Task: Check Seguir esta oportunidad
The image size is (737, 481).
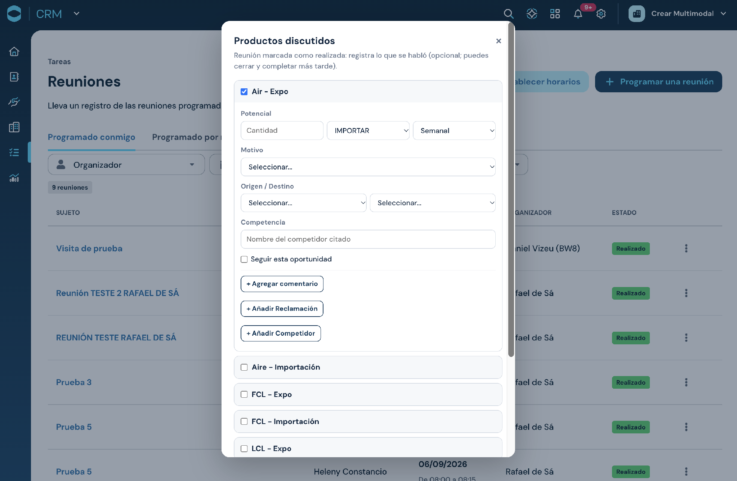Action: [x=244, y=259]
